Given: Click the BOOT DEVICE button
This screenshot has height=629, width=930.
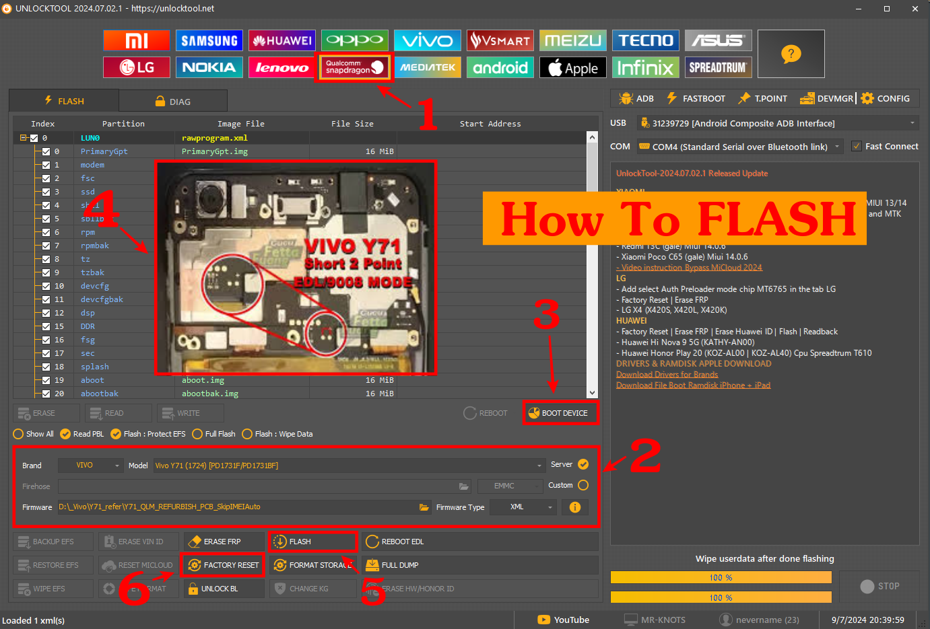Looking at the screenshot, I should point(560,413).
